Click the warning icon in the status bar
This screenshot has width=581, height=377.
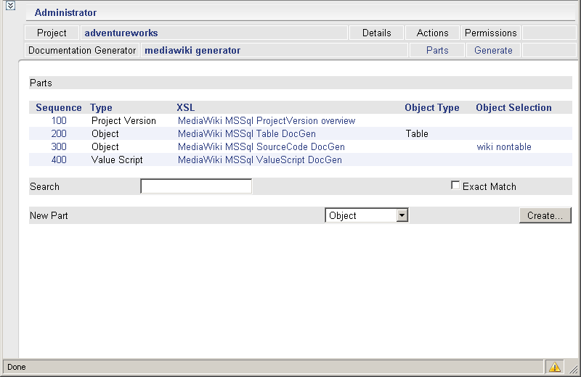554,367
